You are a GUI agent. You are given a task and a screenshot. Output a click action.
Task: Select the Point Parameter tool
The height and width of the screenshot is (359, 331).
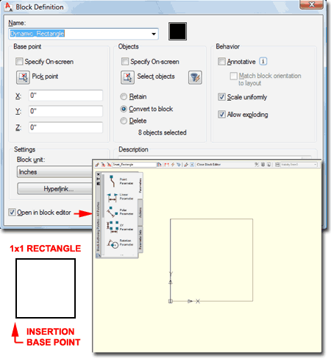coord(121,182)
